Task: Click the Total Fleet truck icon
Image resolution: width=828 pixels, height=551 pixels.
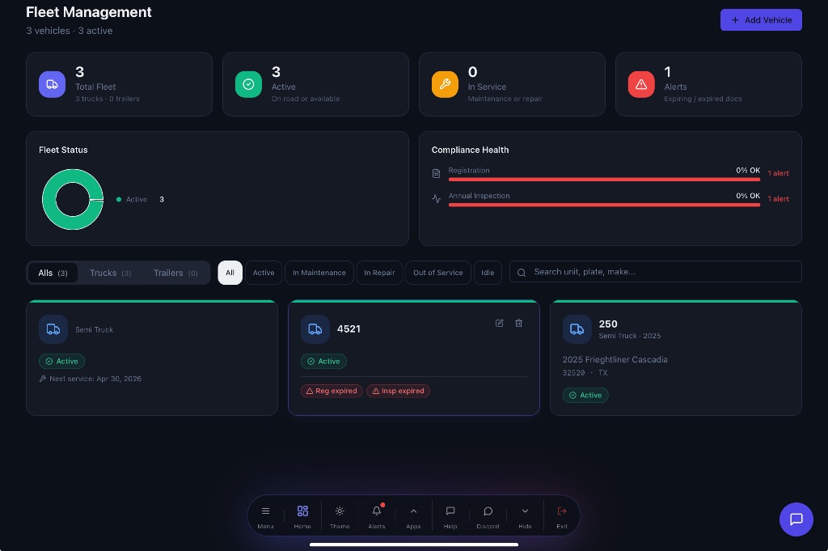Action: pyautogui.click(x=53, y=84)
